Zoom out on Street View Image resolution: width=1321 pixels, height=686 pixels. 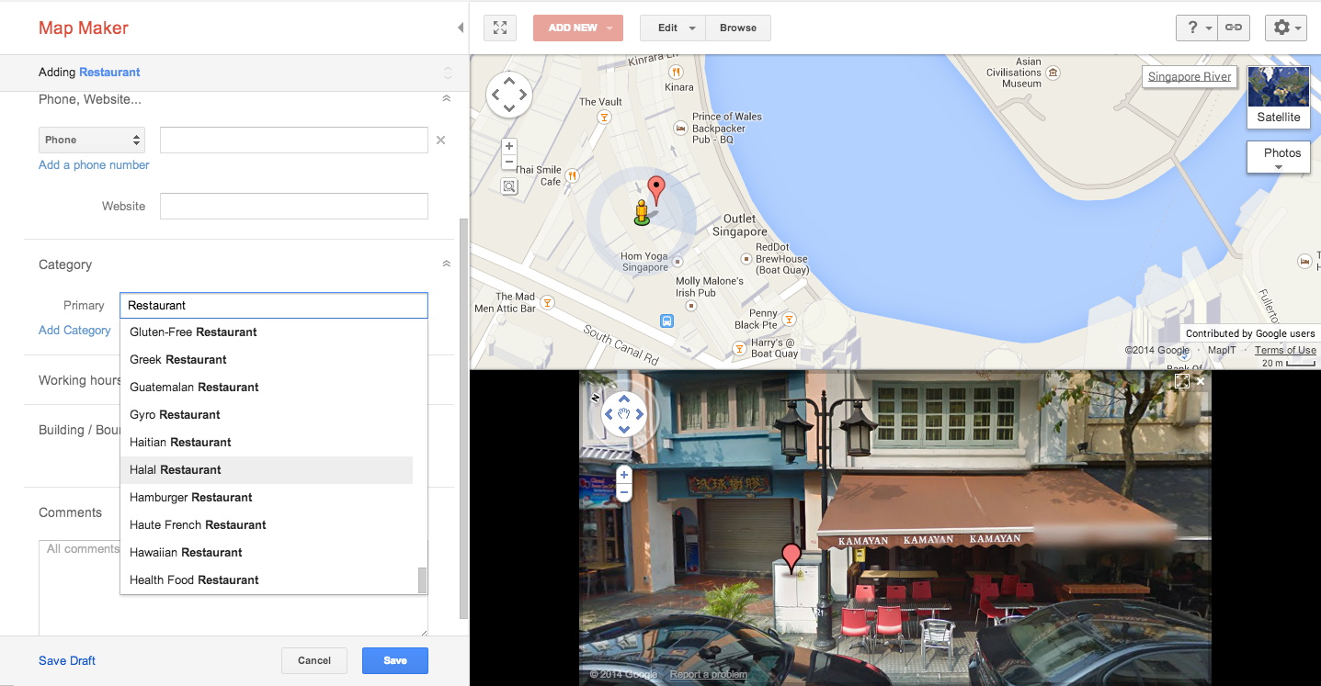pyautogui.click(x=624, y=492)
